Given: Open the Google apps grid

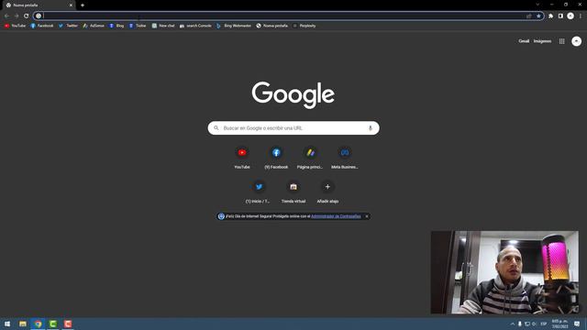Looking at the screenshot, I should 562,41.
